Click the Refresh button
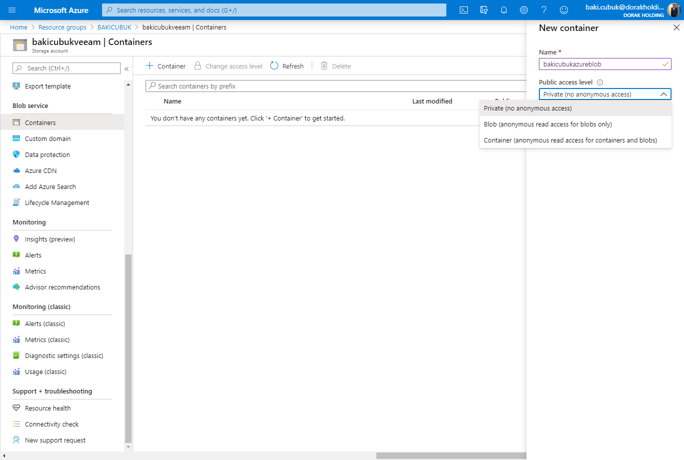This screenshot has width=684, height=460. coord(287,66)
